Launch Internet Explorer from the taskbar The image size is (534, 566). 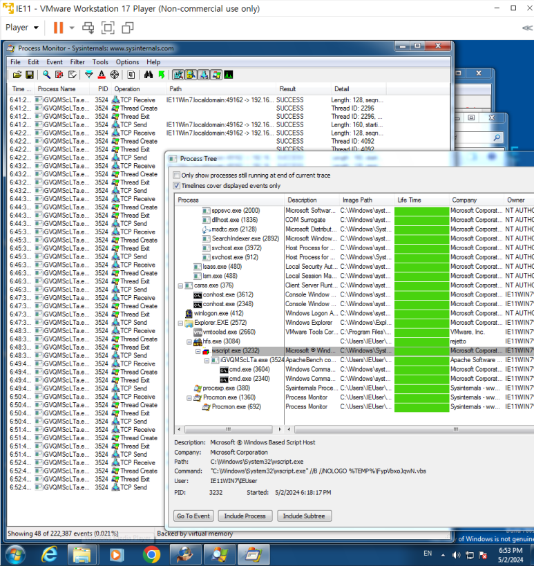(50, 555)
